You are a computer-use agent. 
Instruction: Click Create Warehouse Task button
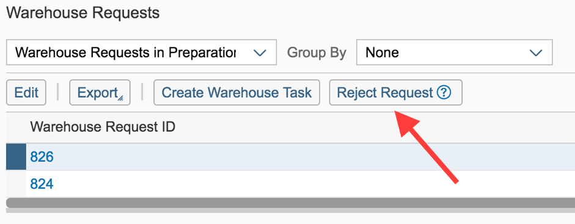click(236, 93)
